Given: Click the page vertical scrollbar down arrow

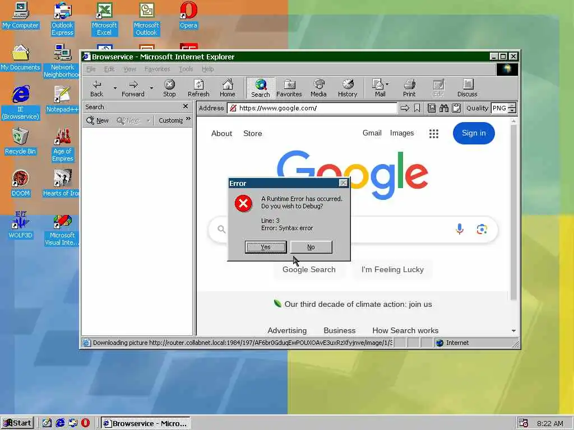Looking at the screenshot, I should point(513,330).
